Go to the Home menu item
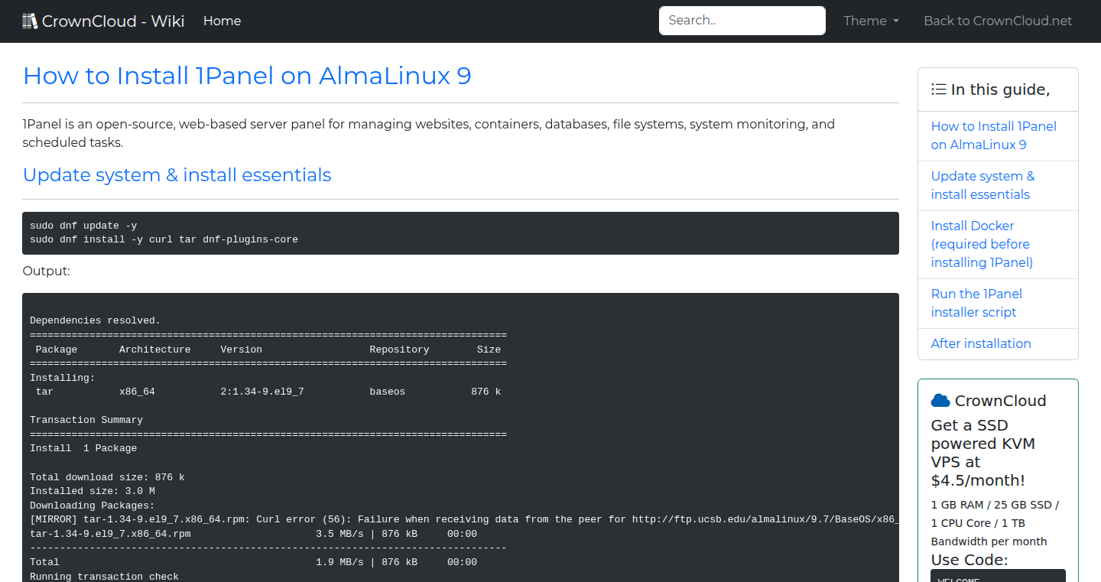The width and height of the screenshot is (1101, 582). [222, 21]
